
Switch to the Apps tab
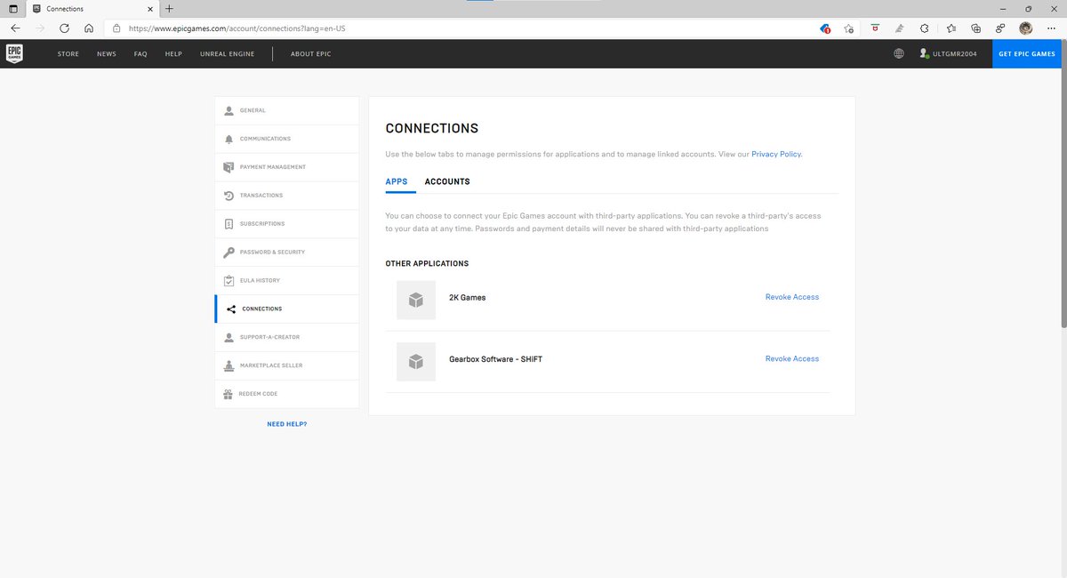click(x=397, y=181)
